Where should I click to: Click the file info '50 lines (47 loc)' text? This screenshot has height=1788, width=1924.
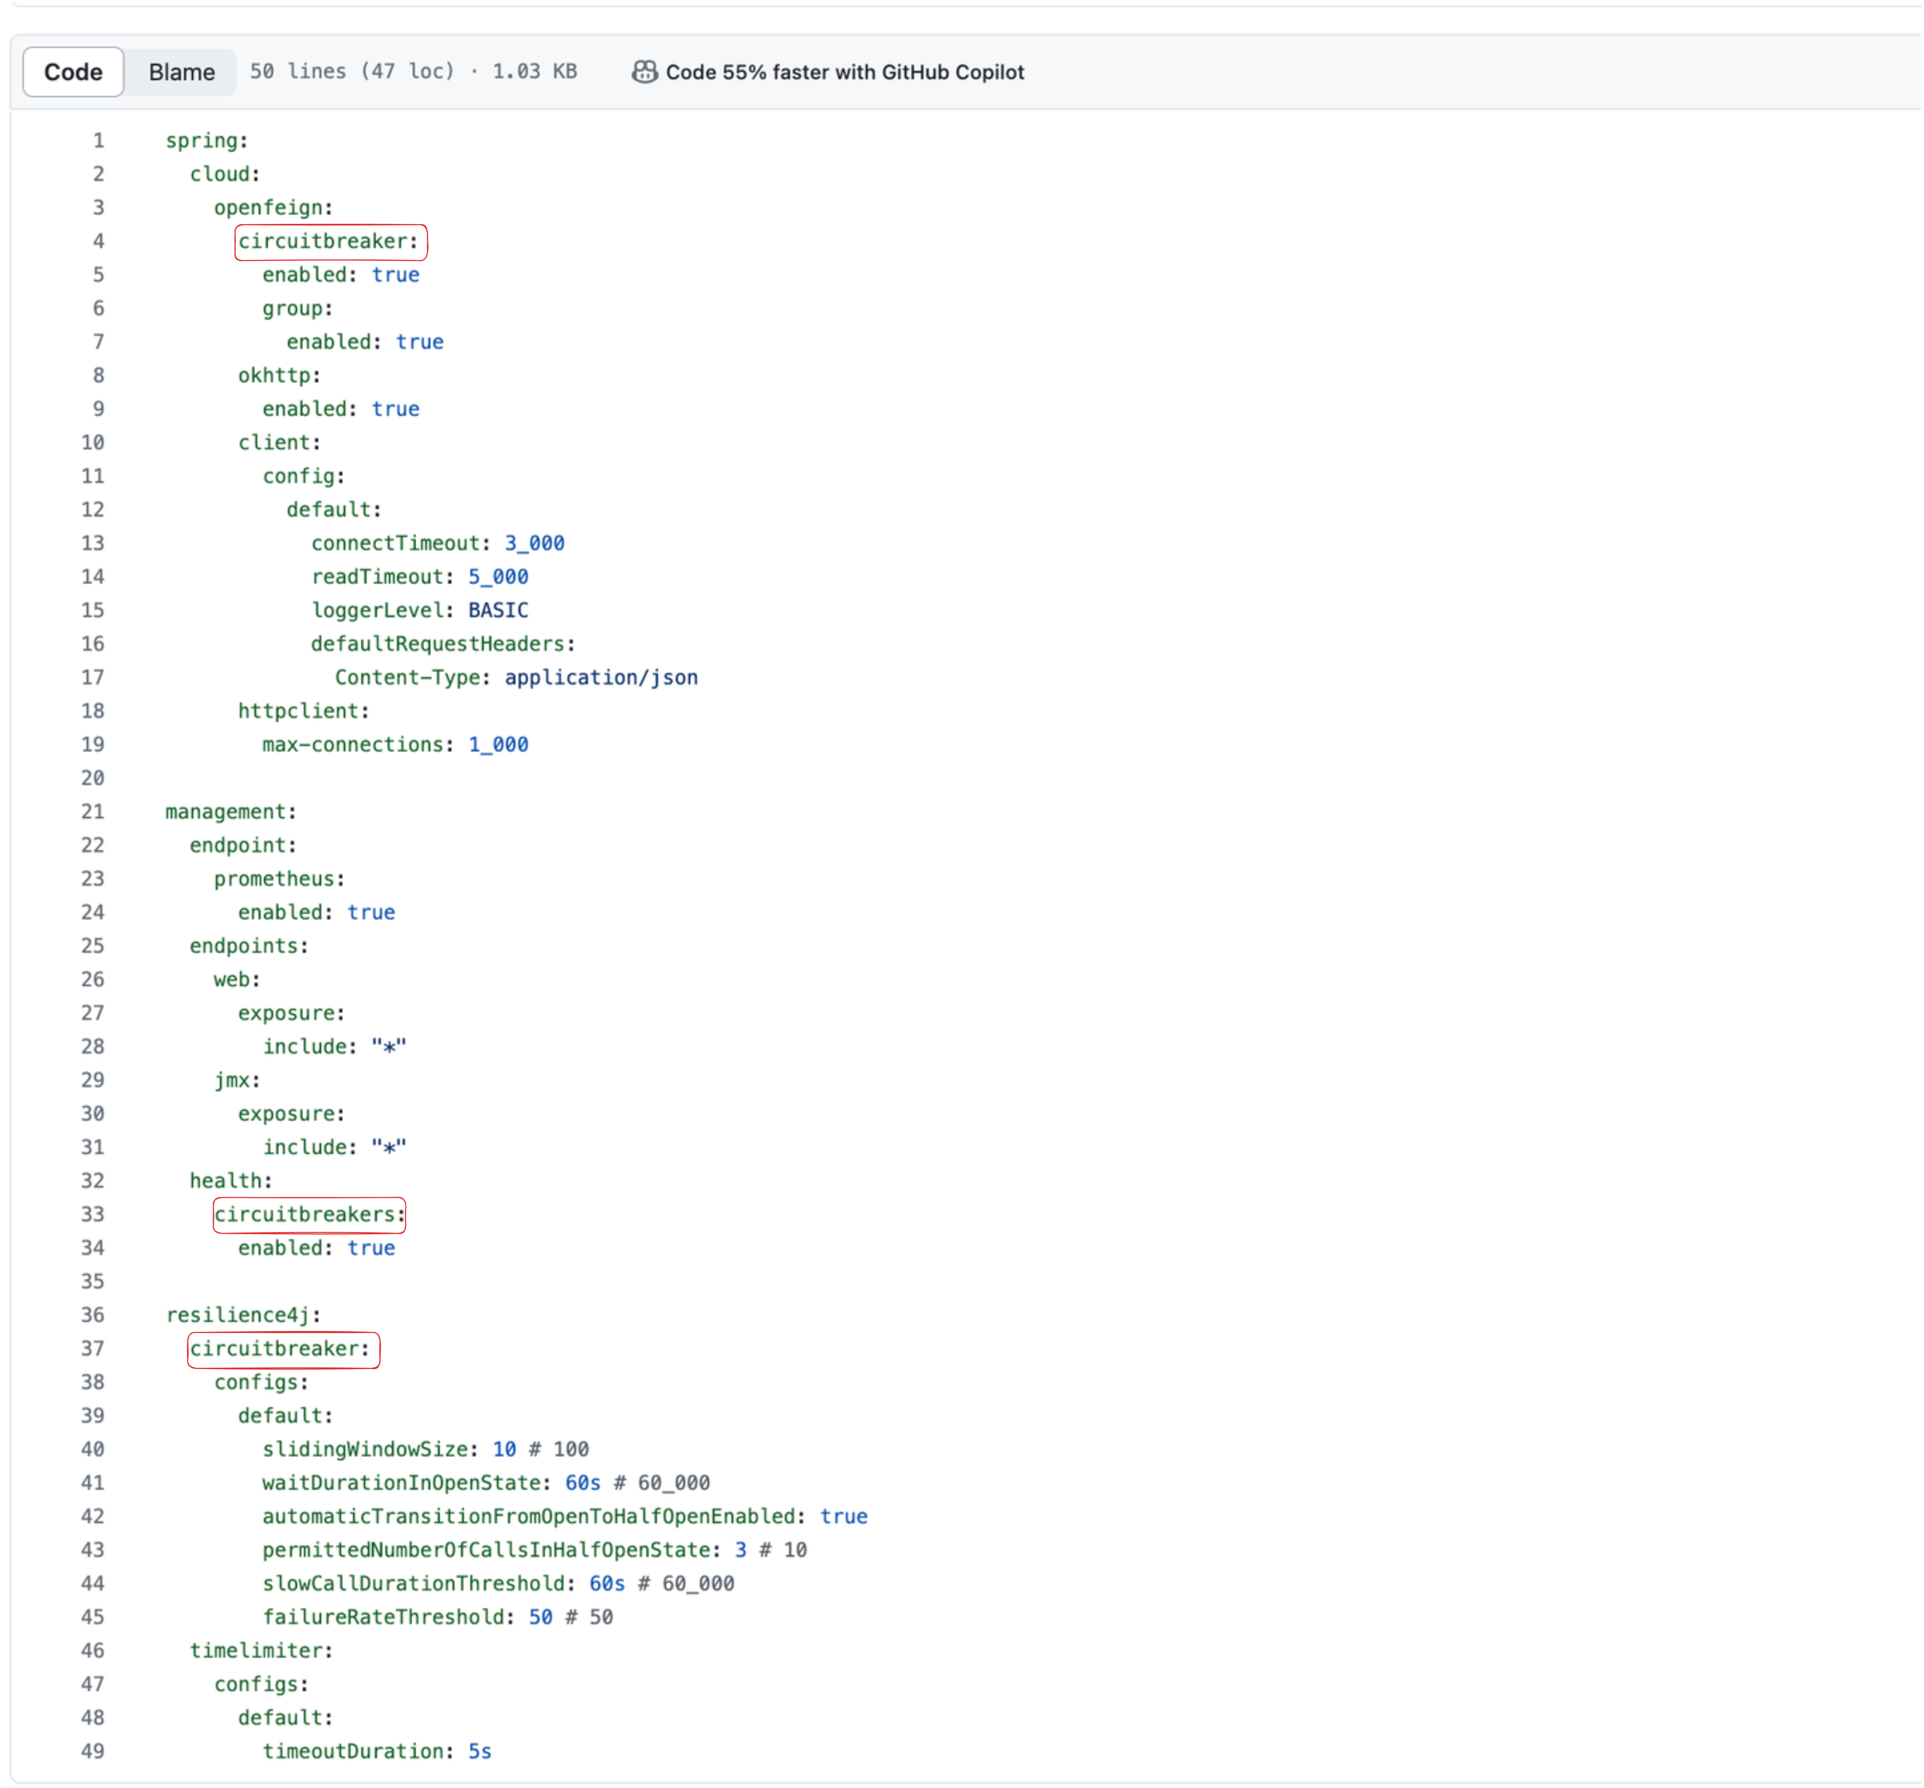pos(352,72)
